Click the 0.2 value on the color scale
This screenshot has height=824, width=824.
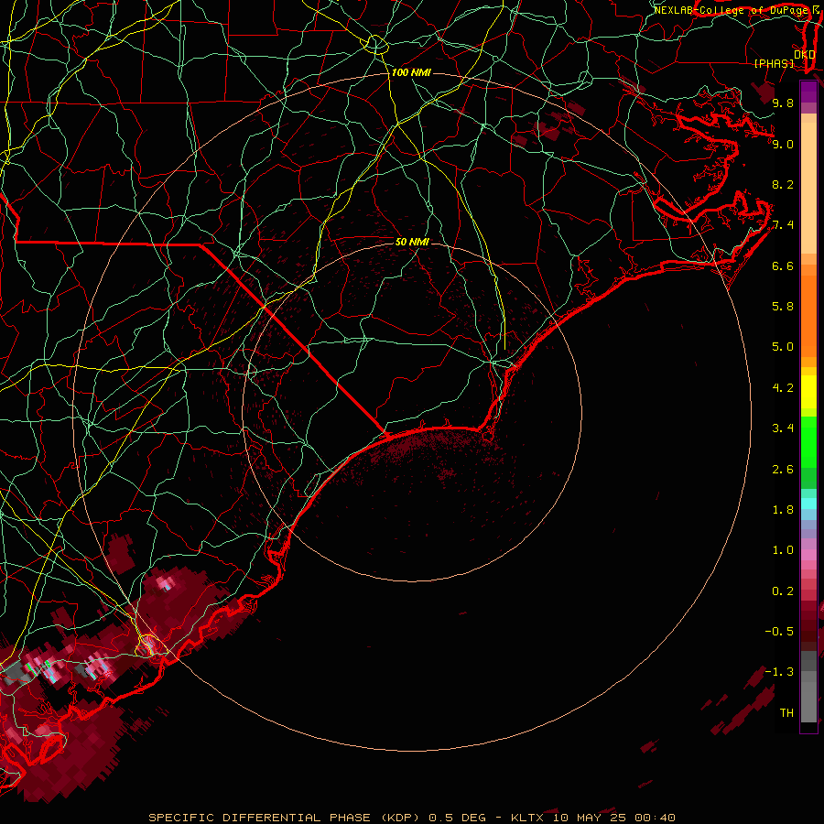click(x=783, y=591)
